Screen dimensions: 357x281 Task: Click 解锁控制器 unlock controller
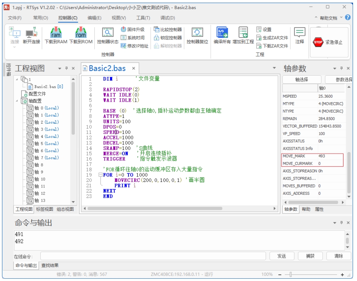click(x=168, y=46)
